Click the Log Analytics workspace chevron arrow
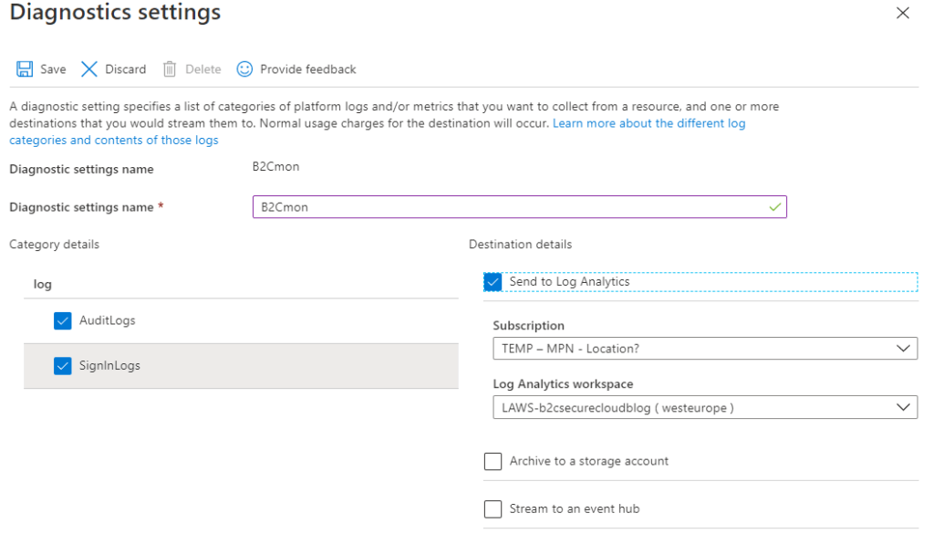 (903, 408)
